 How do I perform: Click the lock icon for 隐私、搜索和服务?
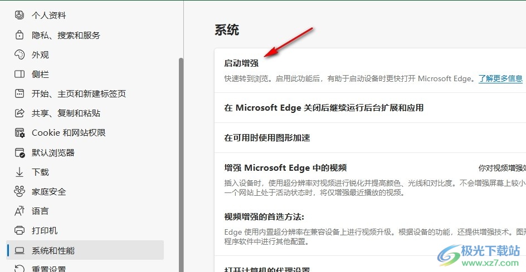tap(20, 35)
